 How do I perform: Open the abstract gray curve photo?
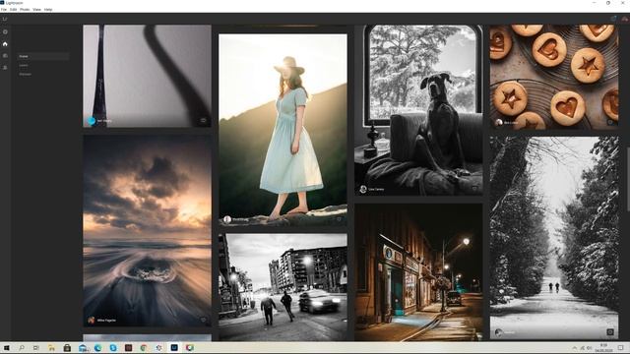tap(147, 76)
